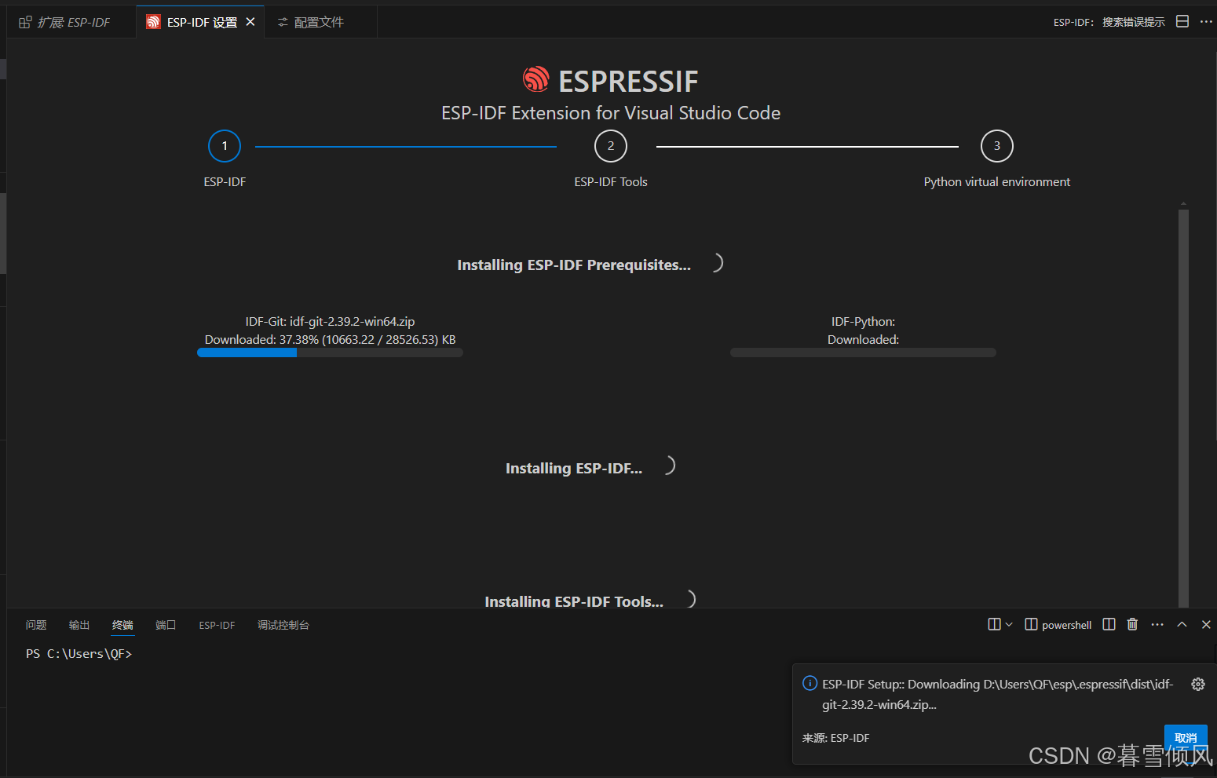This screenshot has width=1217, height=778.
Task: Click the Installing ESP-IDF Tools heading
Action: [x=574, y=601]
